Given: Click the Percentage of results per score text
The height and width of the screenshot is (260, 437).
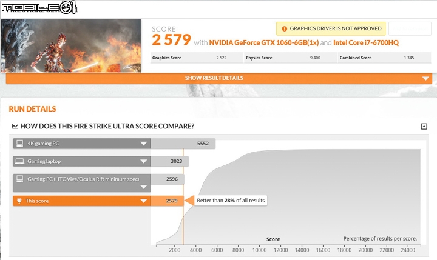Looking at the screenshot, I should pyautogui.click(x=380, y=239).
